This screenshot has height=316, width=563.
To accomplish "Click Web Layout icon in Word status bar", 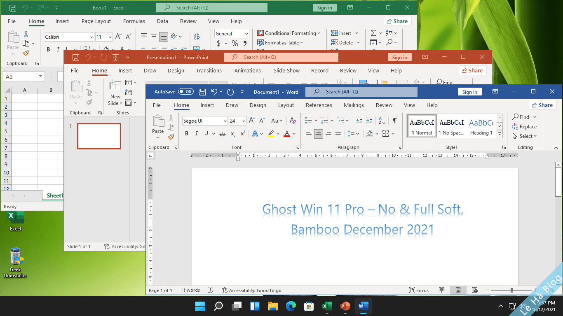I will coord(474,290).
